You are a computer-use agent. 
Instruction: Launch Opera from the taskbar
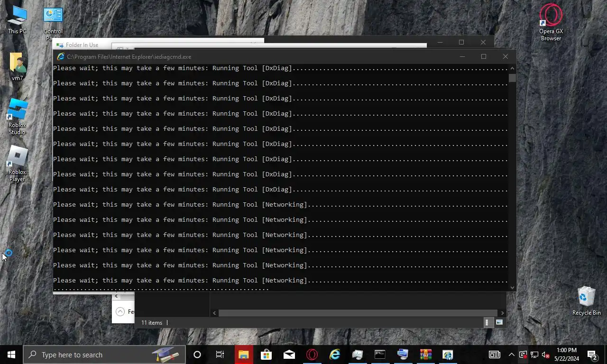coord(312,355)
